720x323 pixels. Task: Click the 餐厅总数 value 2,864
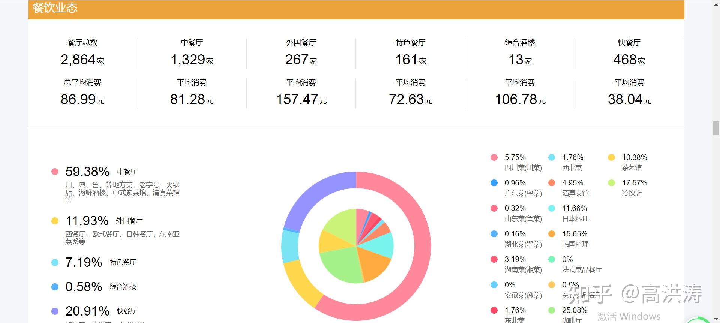78,60
